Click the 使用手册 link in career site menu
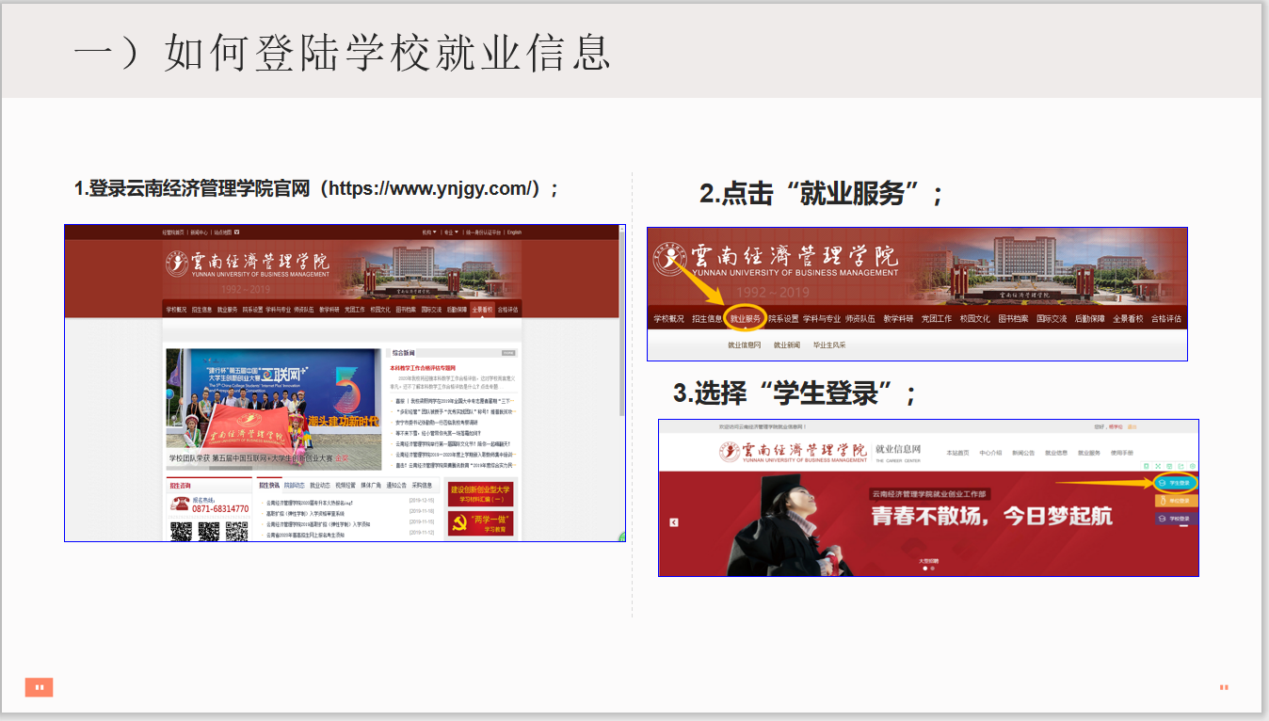1269x721 pixels. [x=1122, y=453]
